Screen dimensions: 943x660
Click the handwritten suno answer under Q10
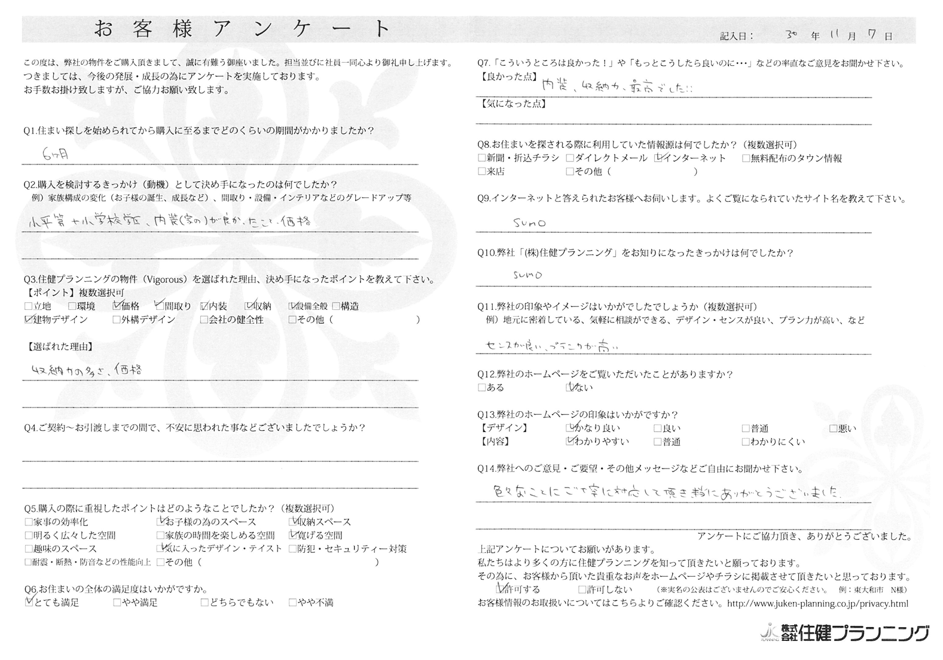527,275
